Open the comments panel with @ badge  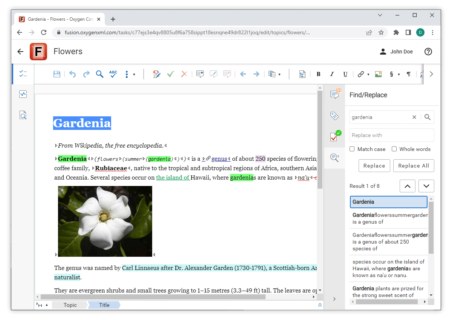tap(335, 94)
